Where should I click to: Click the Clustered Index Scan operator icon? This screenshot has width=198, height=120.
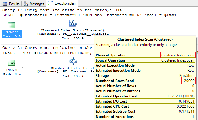tap(73, 23)
